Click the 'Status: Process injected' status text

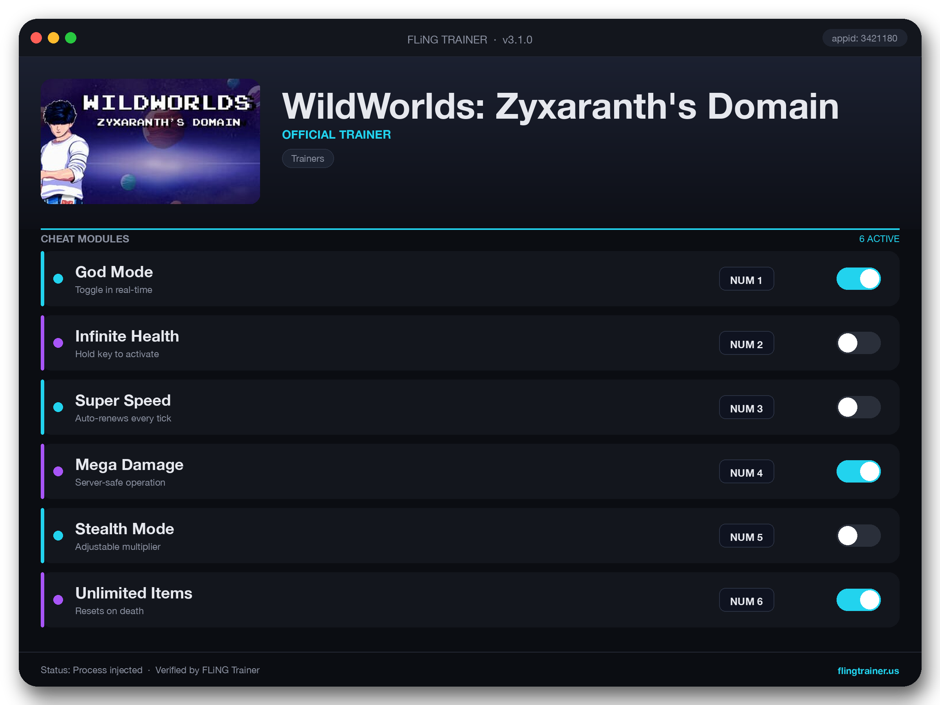click(91, 670)
